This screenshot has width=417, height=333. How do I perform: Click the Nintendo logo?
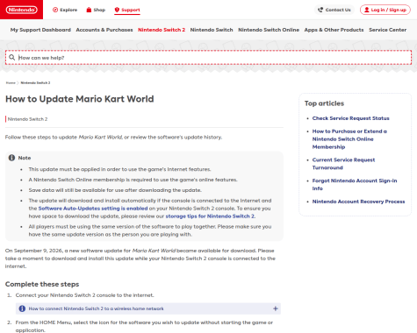tap(22, 10)
